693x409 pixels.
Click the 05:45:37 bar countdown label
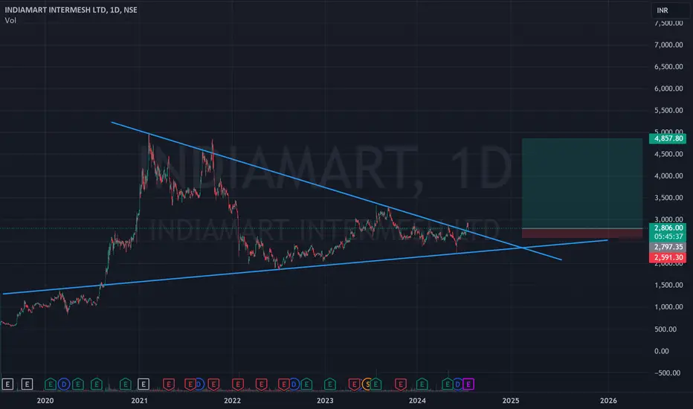tap(668, 236)
